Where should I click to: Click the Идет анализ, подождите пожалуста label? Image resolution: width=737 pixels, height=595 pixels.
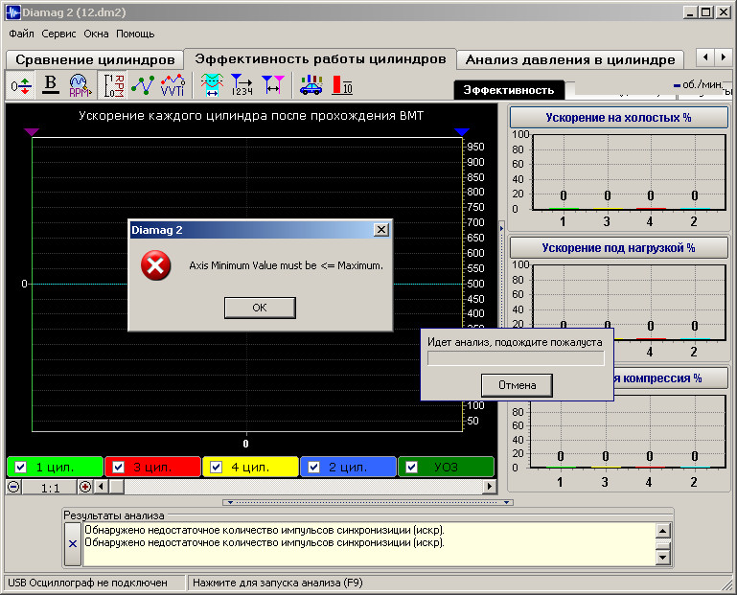coord(515,342)
